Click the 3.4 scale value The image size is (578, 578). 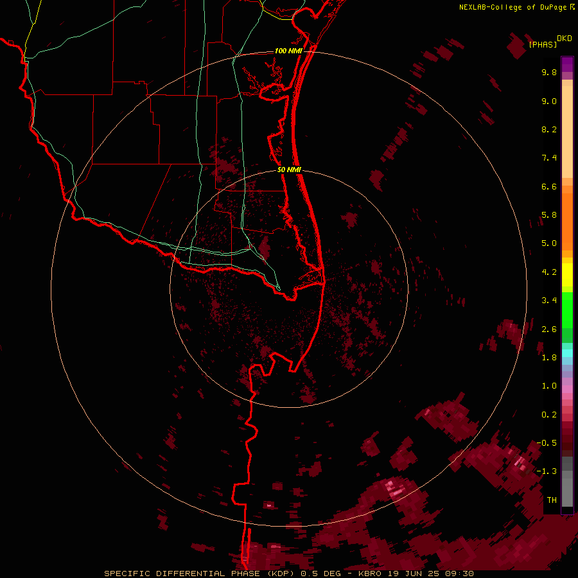[549, 301]
